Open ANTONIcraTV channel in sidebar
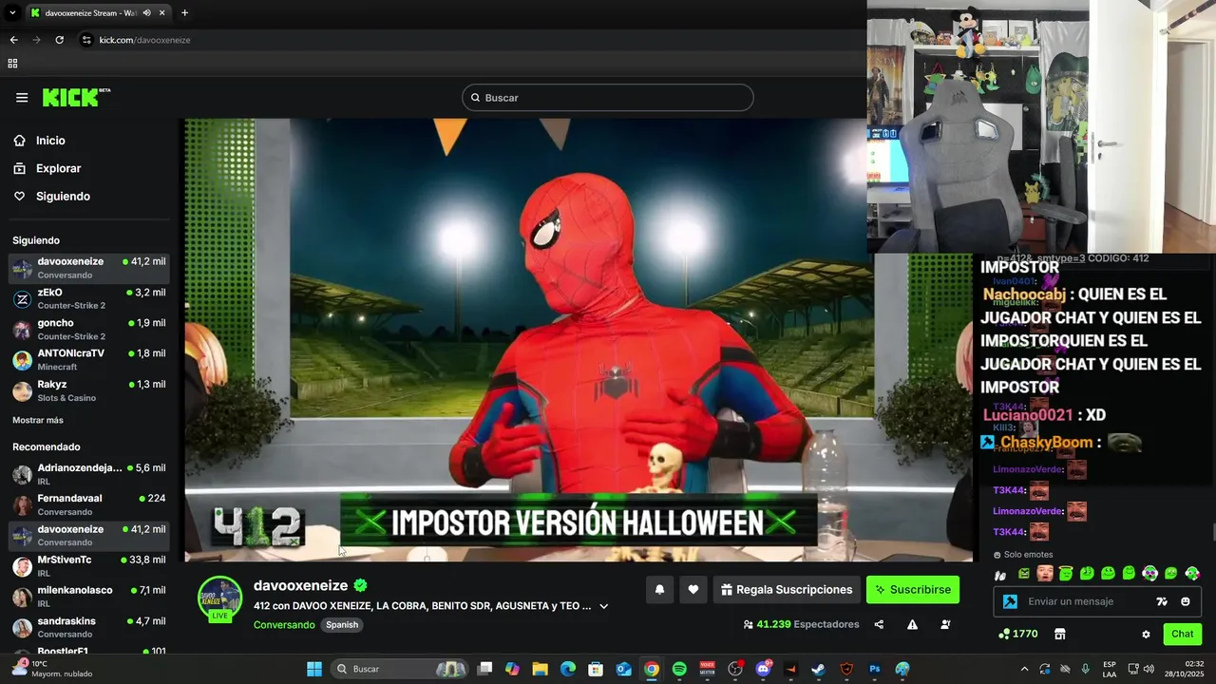The width and height of the screenshot is (1216, 684). pos(89,360)
